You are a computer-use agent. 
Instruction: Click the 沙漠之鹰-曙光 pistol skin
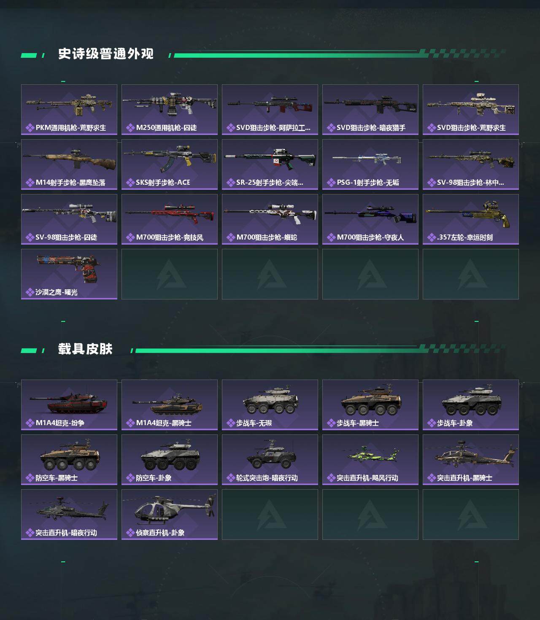pyautogui.click(x=69, y=274)
